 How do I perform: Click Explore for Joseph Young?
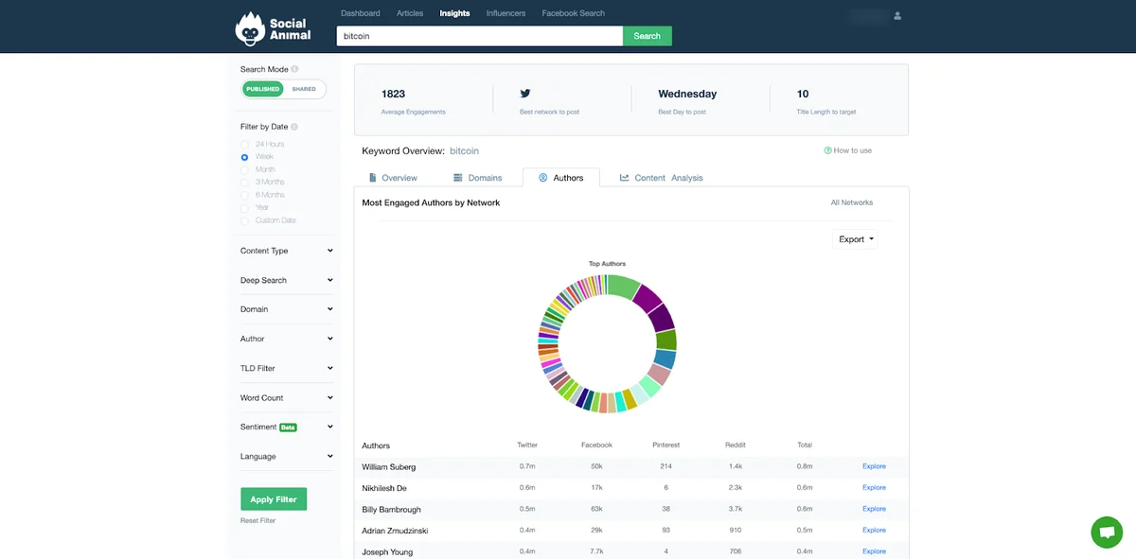point(874,551)
